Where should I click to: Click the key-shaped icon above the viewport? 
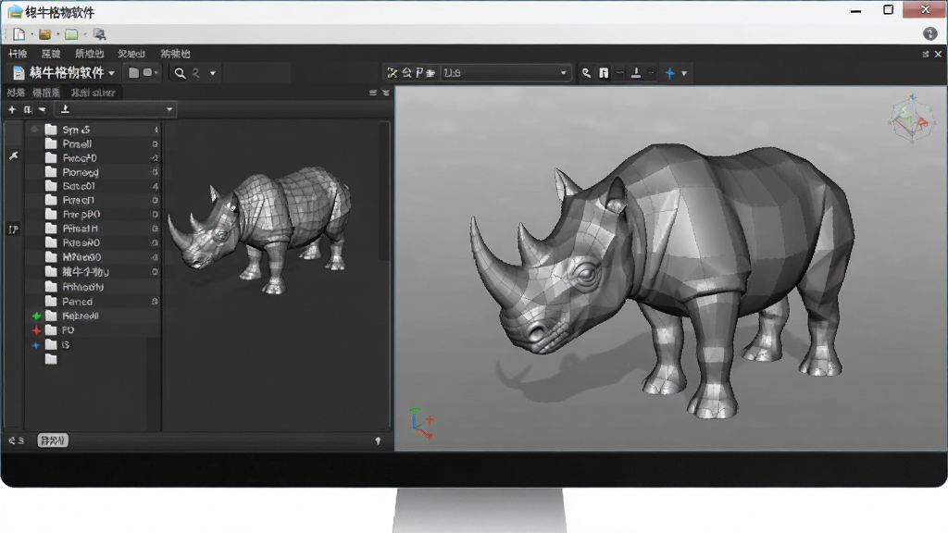click(586, 73)
